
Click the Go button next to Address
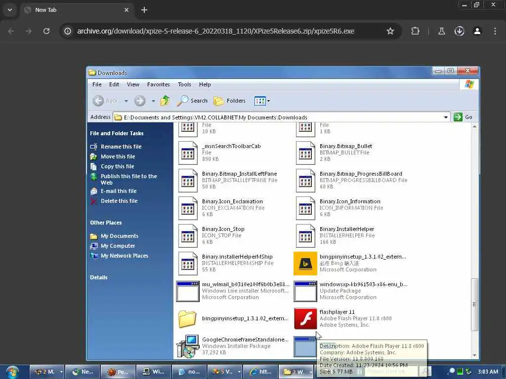pos(463,117)
